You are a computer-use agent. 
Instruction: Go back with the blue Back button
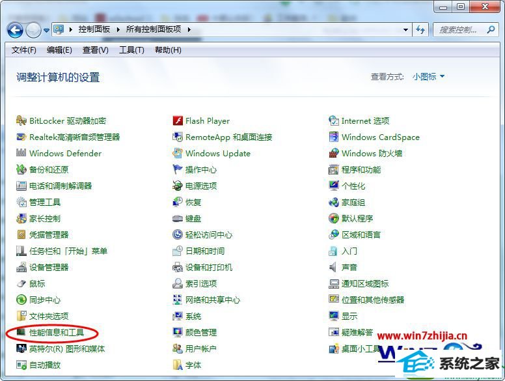15,31
